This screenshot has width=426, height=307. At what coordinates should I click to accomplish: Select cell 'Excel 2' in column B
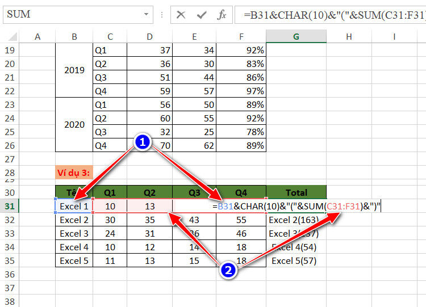74,220
